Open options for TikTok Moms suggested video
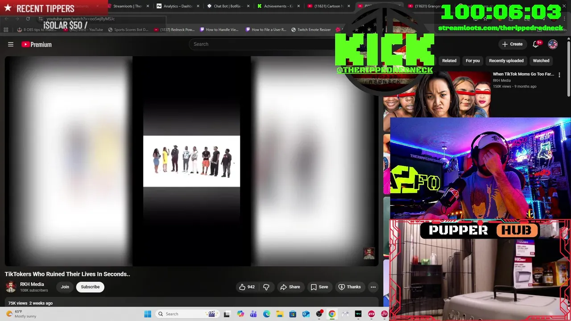Image resolution: width=571 pixels, height=321 pixels. click(559, 75)
